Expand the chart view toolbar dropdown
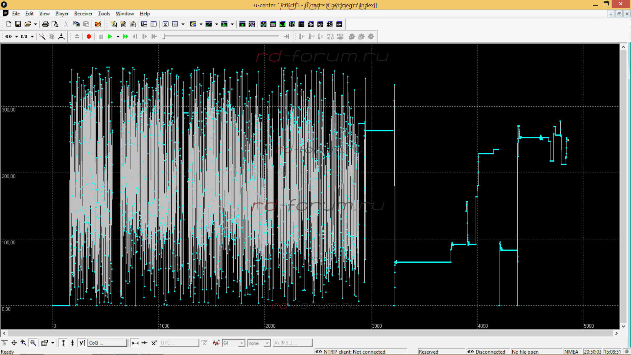 (217, 24)
